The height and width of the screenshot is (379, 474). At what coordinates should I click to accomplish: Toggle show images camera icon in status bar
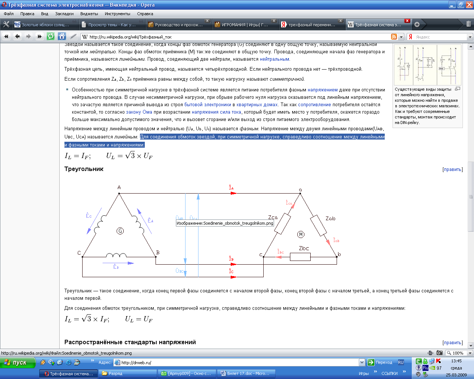tap(440, 353)
